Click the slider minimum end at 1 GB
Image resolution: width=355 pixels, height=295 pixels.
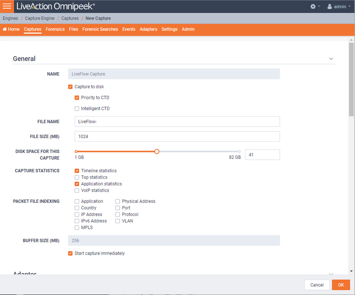tap(76, 151)
